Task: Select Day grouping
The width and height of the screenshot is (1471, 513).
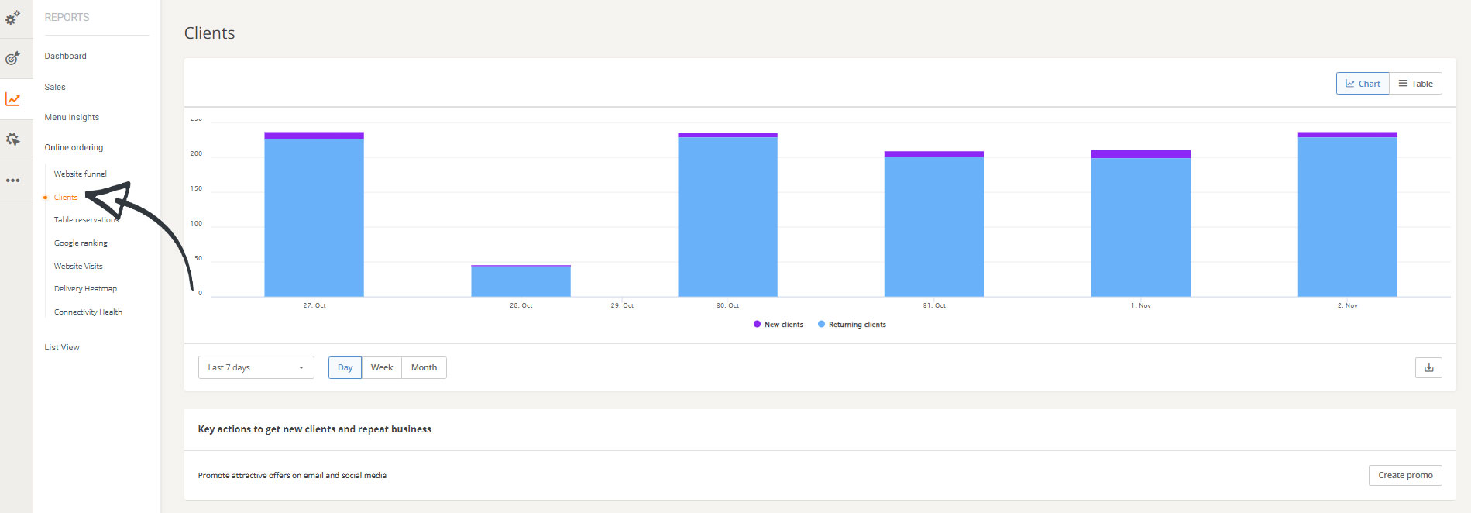Action: pos(345,367)
